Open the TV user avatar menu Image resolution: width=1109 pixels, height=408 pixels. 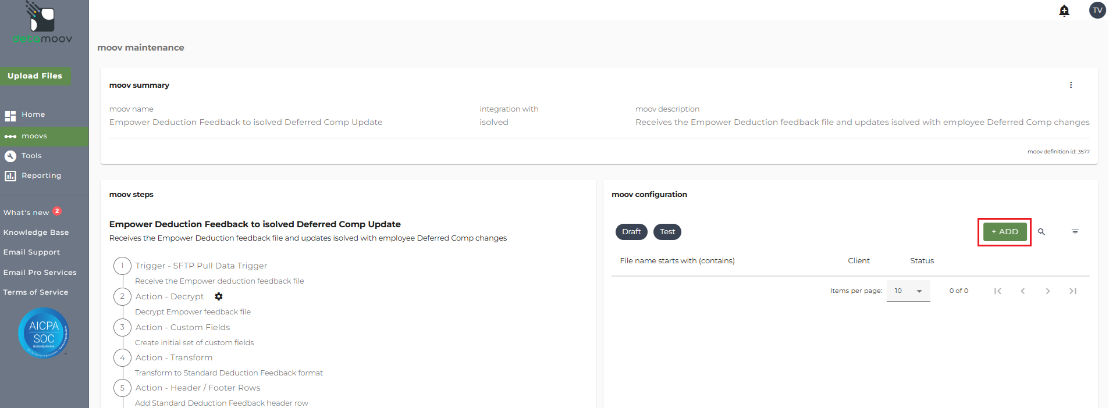[1097, 10]
